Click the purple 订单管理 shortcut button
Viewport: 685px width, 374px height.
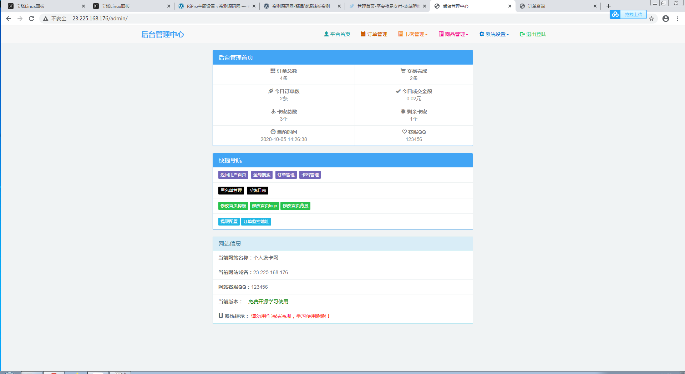tap(286, 175)
